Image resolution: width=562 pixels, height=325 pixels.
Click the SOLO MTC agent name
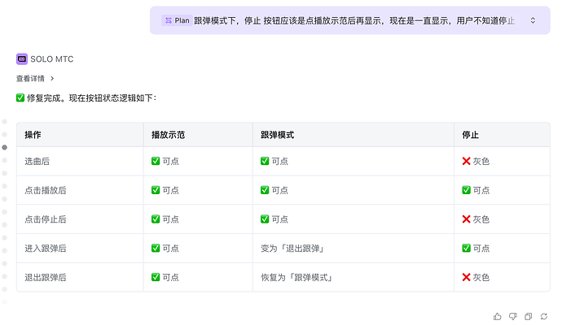pos(52,59)
